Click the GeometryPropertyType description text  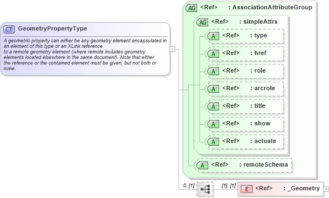[85, 54]
